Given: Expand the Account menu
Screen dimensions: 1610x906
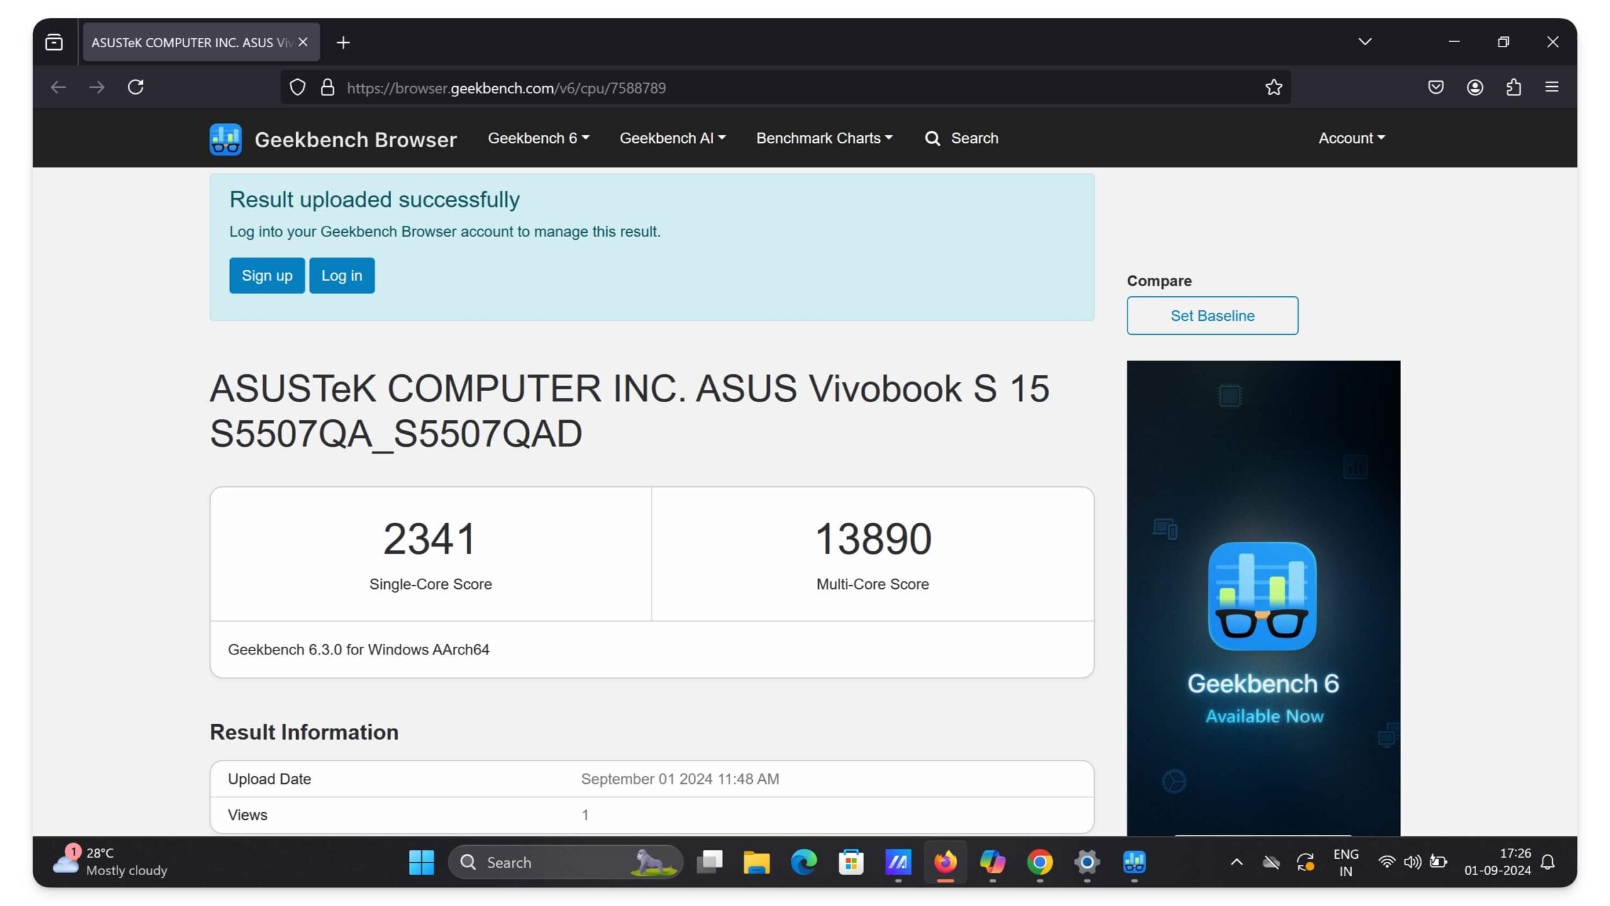Looking at the screenshot, I should pos(1350,138).
